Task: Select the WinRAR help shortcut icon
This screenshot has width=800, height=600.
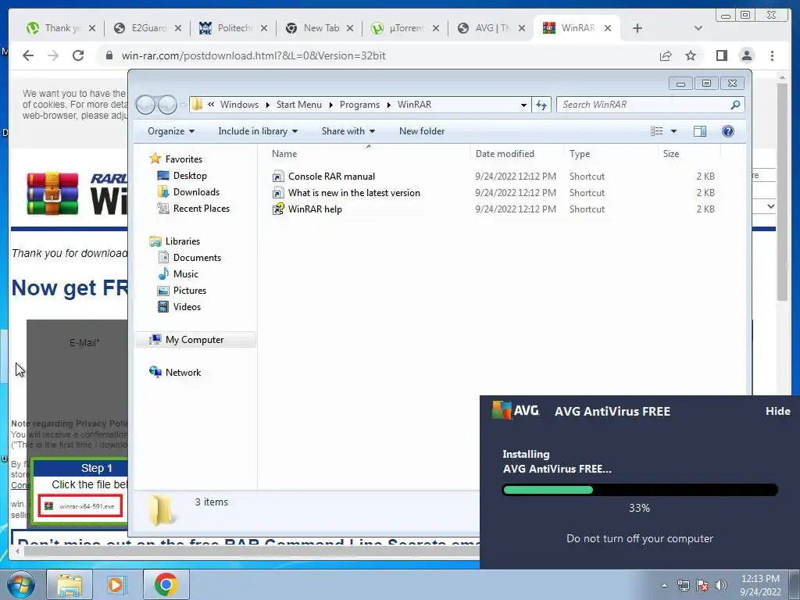Action: tap(278, 209)
